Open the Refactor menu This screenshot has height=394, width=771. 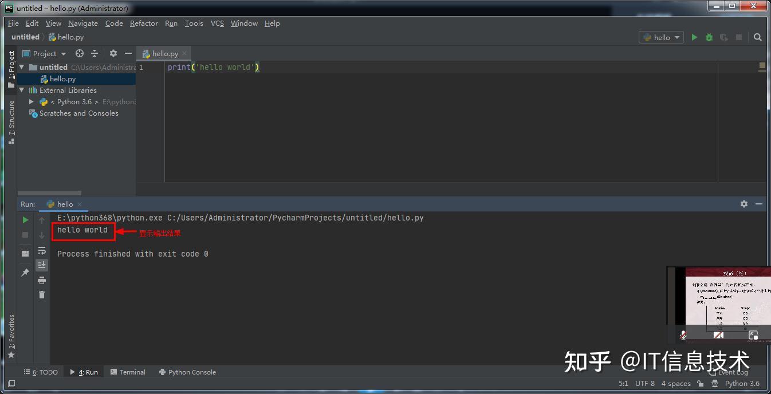[x=143, y=23]
